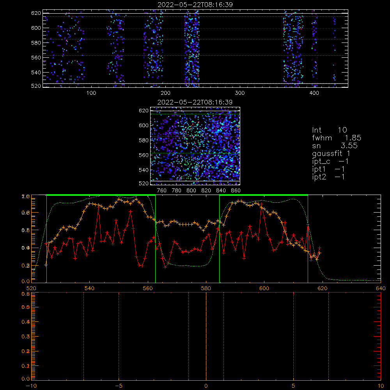Select the 'sn 3.55' readout line
Screen dimensions: 390x390
click(335, 145)
